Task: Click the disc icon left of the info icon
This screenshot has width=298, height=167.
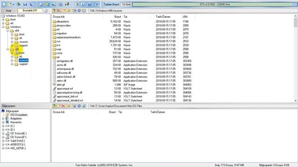Action: coord(76,4)
